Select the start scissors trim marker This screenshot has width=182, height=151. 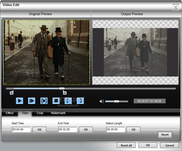pyautogui.click(x=12, y=93)
